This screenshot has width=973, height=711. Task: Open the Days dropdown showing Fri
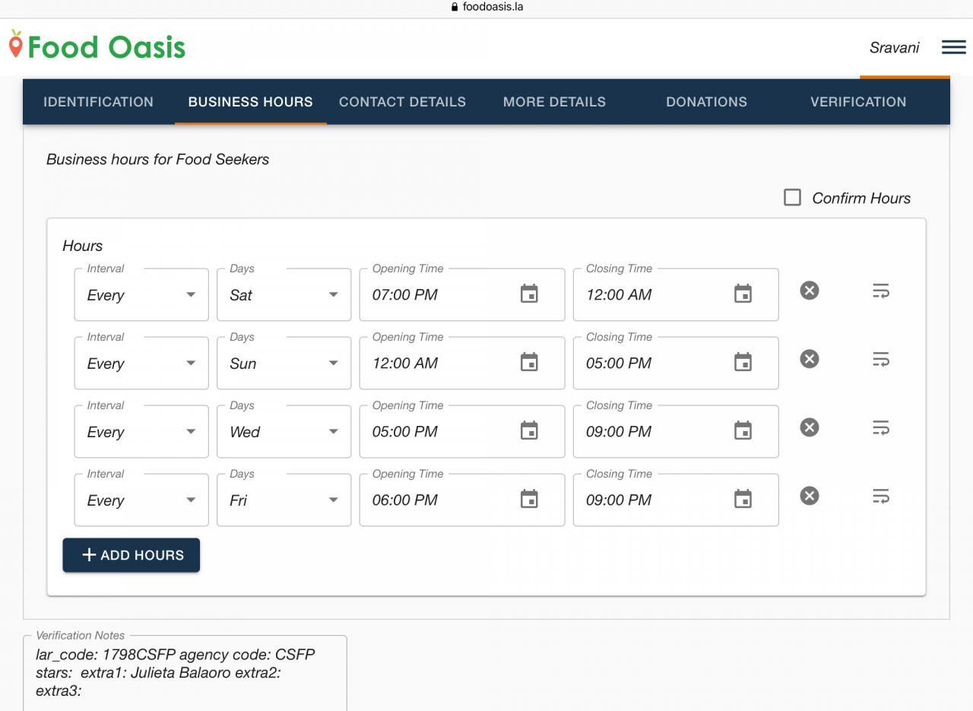tap(284, 500)
